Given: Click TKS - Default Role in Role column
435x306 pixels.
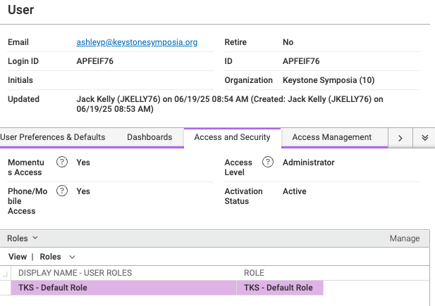Looking at the screenshot, I should click(x=278, y=288).
